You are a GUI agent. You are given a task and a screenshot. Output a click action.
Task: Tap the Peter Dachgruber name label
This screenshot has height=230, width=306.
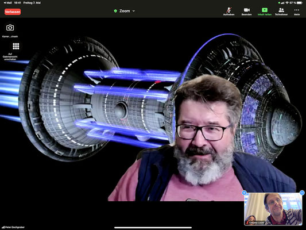[15, 227]
